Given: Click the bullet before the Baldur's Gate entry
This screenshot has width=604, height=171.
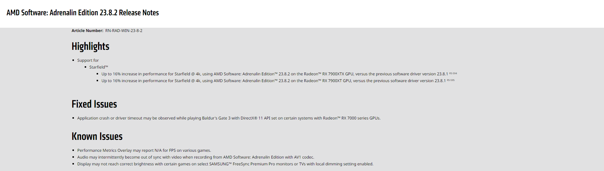Looking at the screenshot, I should pos(73,118).
